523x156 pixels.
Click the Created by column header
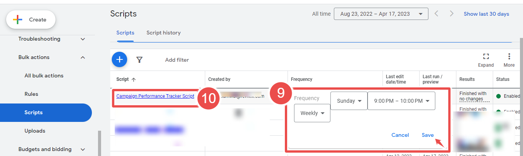pyautogui.click(x=219, y=79)
